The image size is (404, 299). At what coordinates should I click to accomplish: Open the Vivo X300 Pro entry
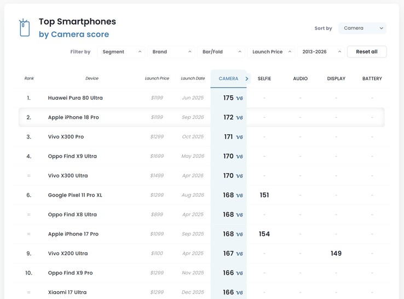click(x=66, y=137)
